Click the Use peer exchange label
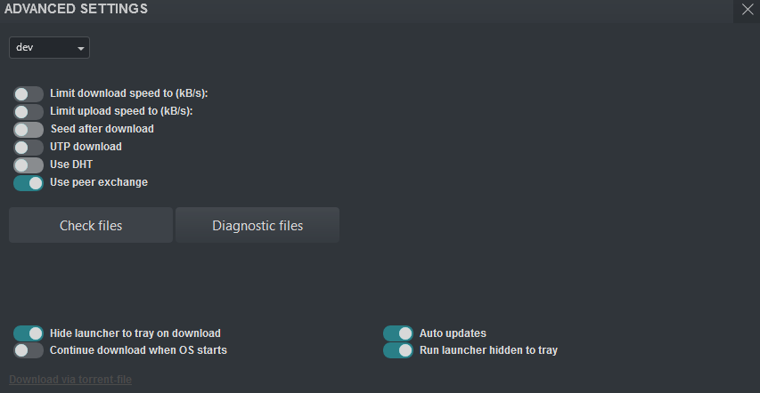 coord(99,182)
